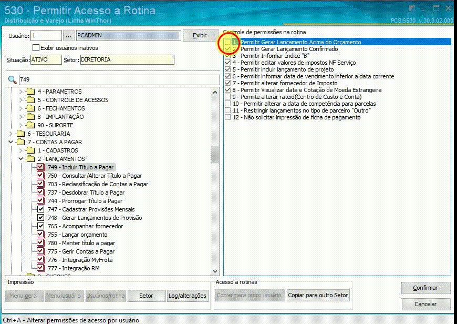Toggle checkbox for 744 - Prorrogar Título

(40, 201)
